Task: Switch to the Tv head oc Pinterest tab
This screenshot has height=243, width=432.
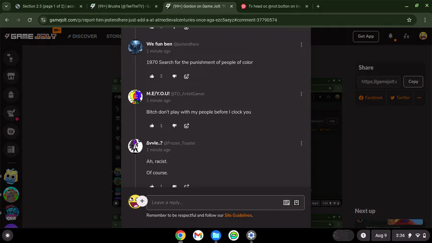Action: pos(274,6)
